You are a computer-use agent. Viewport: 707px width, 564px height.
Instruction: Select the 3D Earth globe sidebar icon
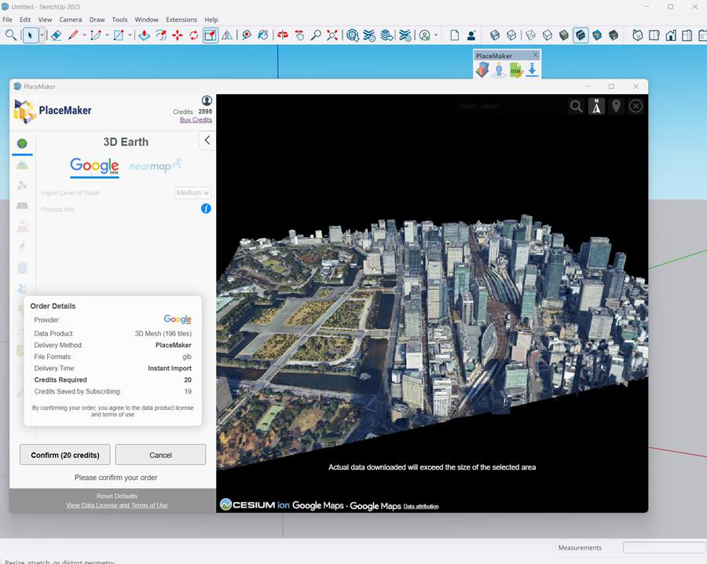[22, 144]
